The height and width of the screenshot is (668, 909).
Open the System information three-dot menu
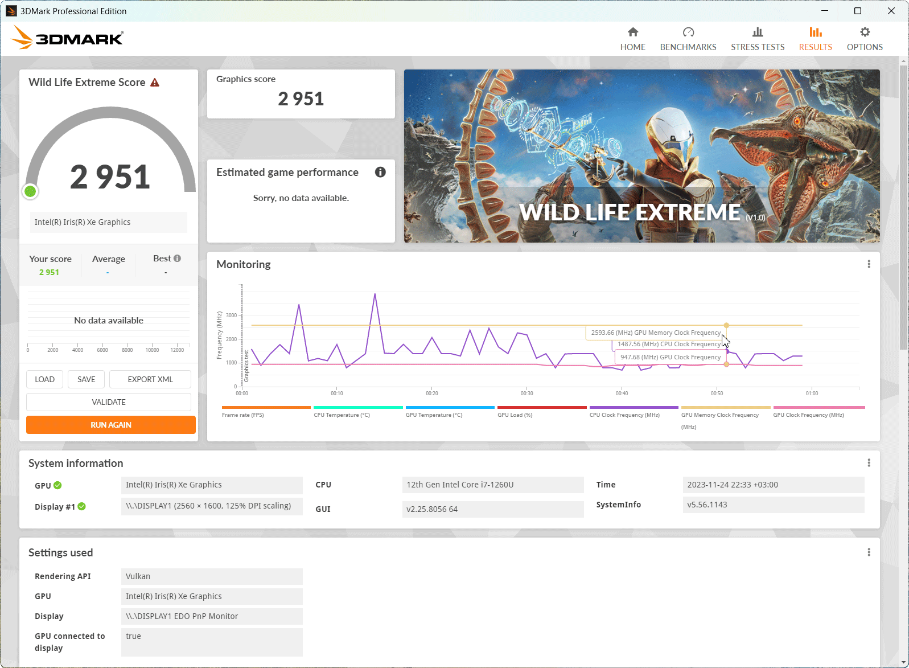tap(869, 463)
